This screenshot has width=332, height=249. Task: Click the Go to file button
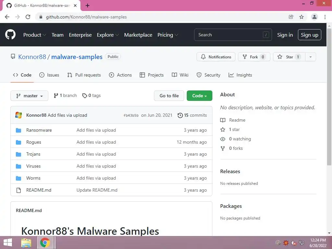tap(169, 96)
